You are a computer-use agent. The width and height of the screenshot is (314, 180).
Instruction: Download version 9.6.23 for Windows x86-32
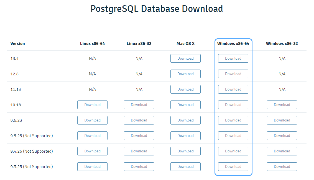pos(282,120)
